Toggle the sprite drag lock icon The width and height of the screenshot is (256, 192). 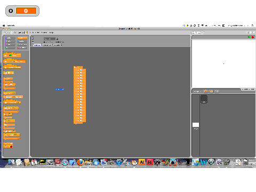[57, 39]
